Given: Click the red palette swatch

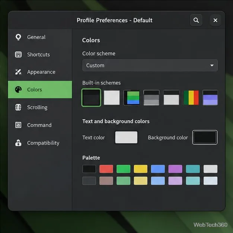Looking at the screenshot, I should 106,169.
